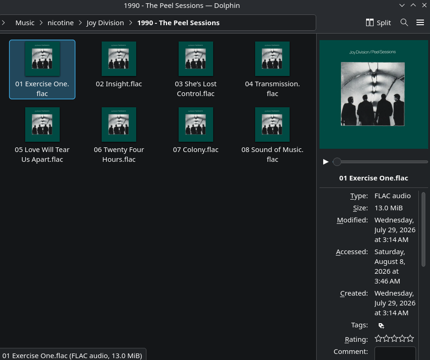The width and height of the screenshot is (430, 360).
Task: Navigate to nicotine folder in breadcrumb
Action: (x=61, y=23)
